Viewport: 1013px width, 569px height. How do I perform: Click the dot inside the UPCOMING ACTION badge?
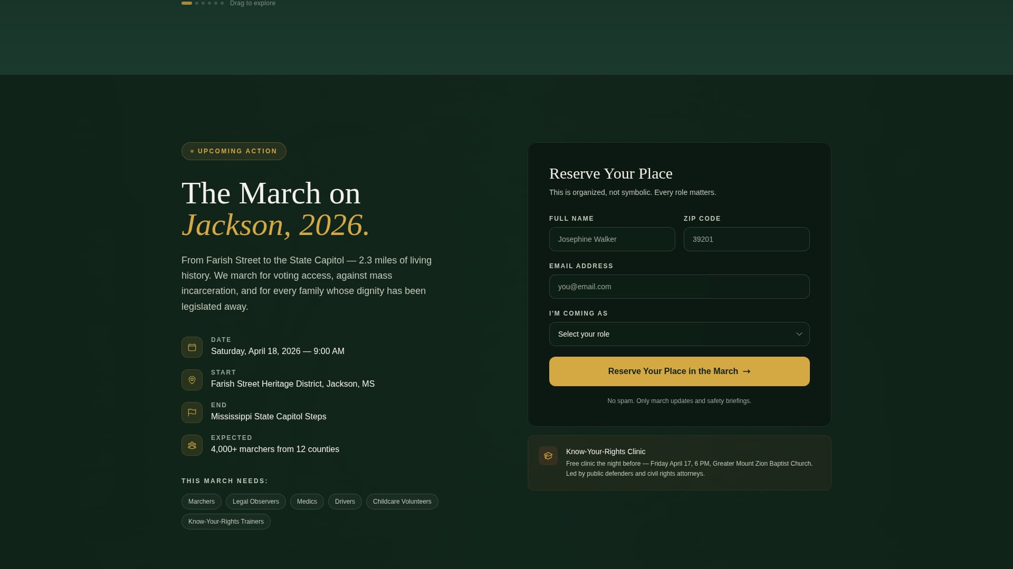coord(192,151)
